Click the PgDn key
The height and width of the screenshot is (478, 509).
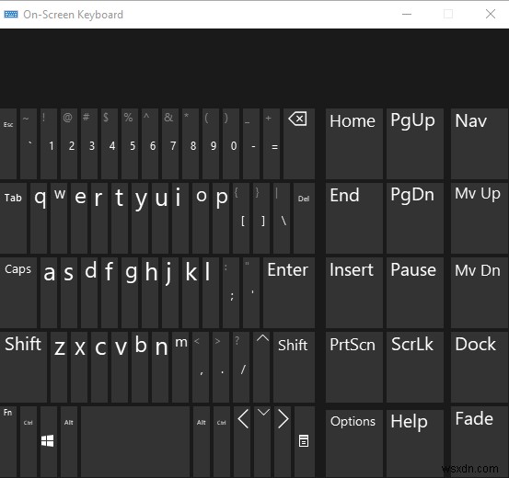(x=415, y=218)
